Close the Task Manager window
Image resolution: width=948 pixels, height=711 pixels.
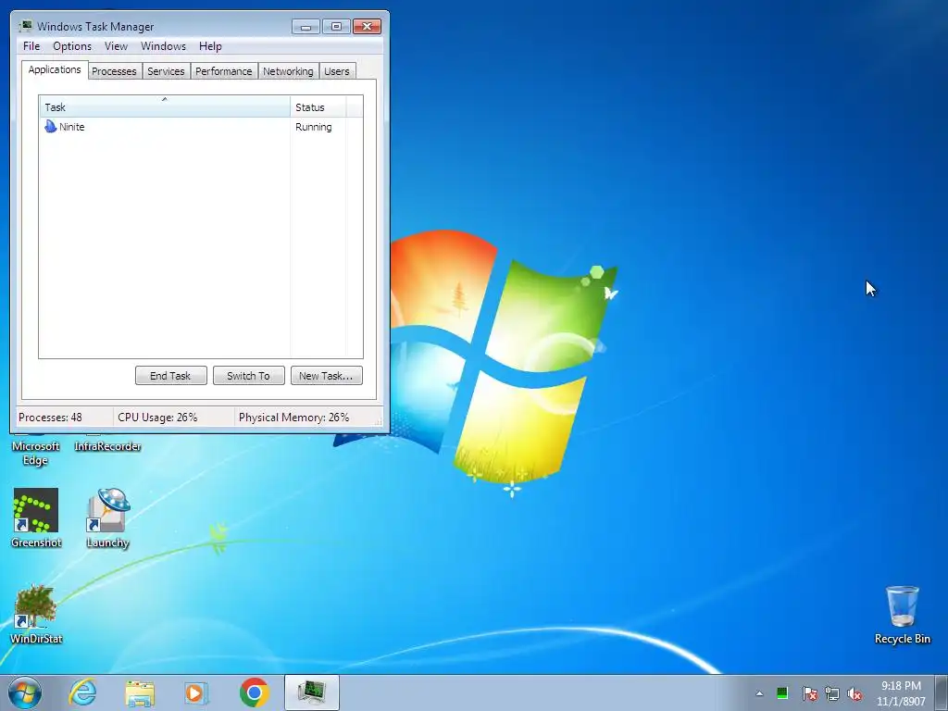coord(367,27)
